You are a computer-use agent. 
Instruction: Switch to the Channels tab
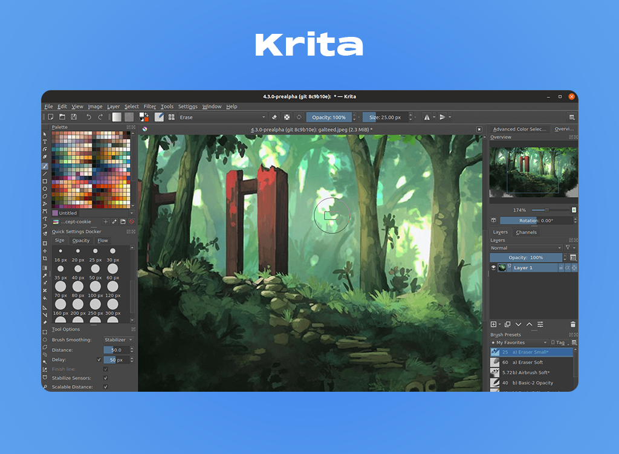click(527, 232)
